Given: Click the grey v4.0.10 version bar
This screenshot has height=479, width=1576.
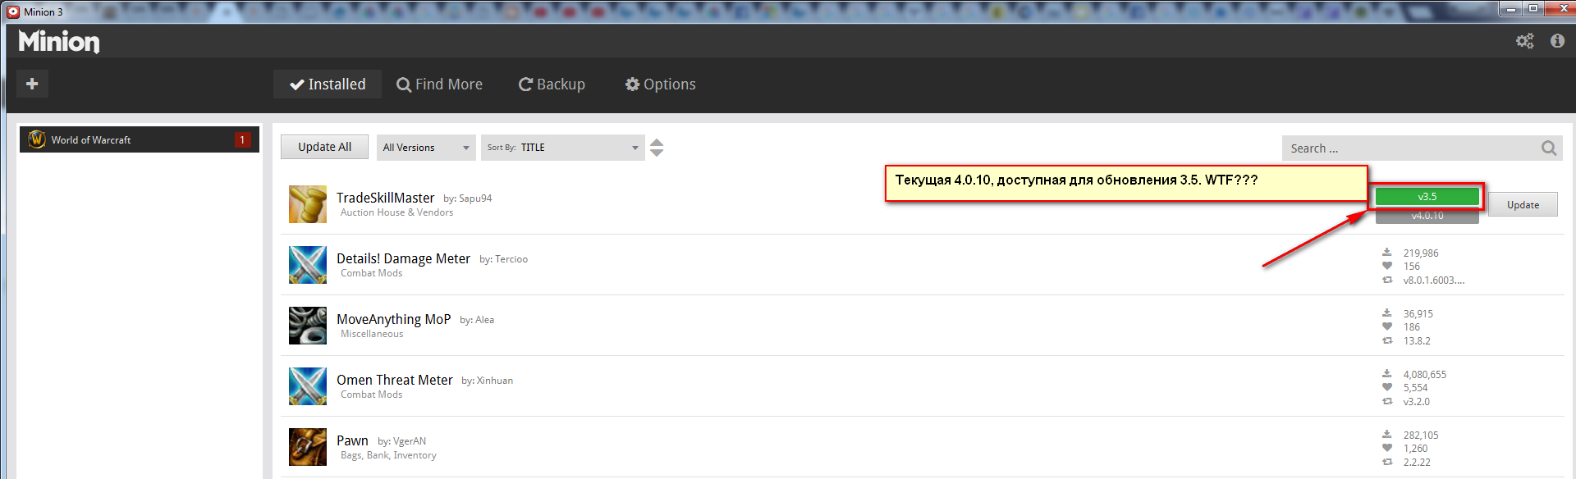Looking at the screenshot, I should tap(1427, 216).
